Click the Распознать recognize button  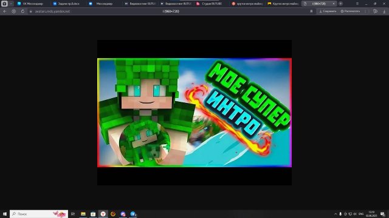(x=350, y=12)
